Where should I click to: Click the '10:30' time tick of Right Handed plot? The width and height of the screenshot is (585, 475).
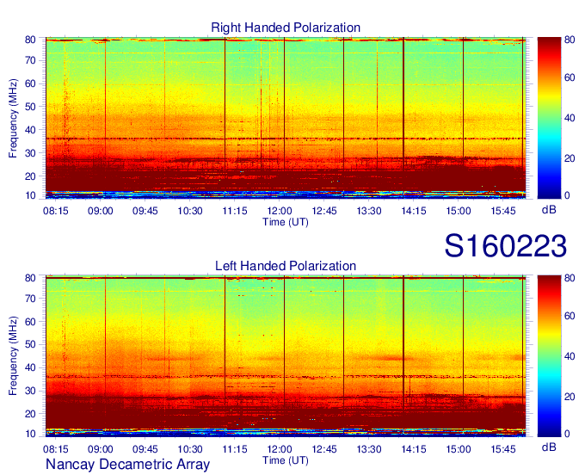tap(190, 211)
